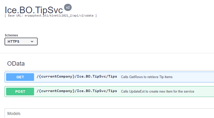The height and width of the screenshot is (118, 214).
Task: Click the blue GET method badge
Action: [x=20, y=77]
